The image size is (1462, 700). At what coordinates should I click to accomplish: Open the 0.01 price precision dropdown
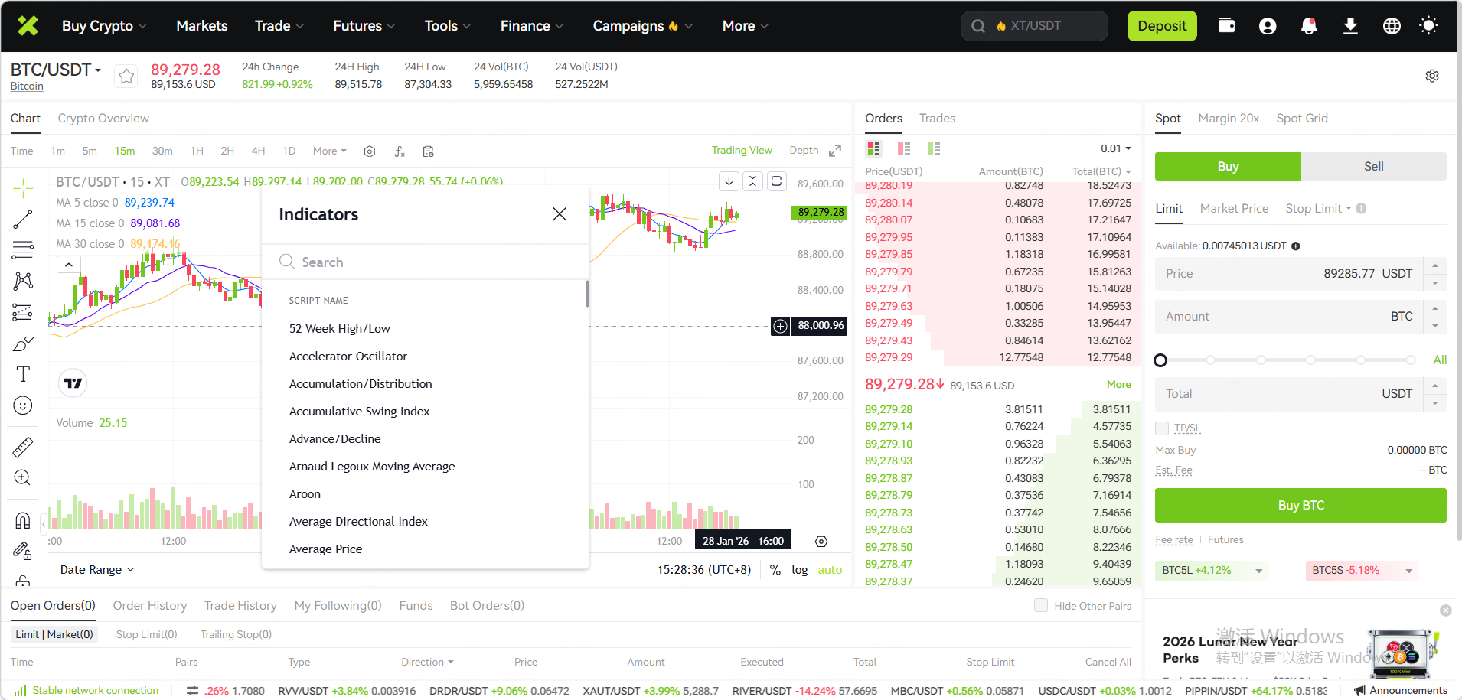coord(1116,148)
